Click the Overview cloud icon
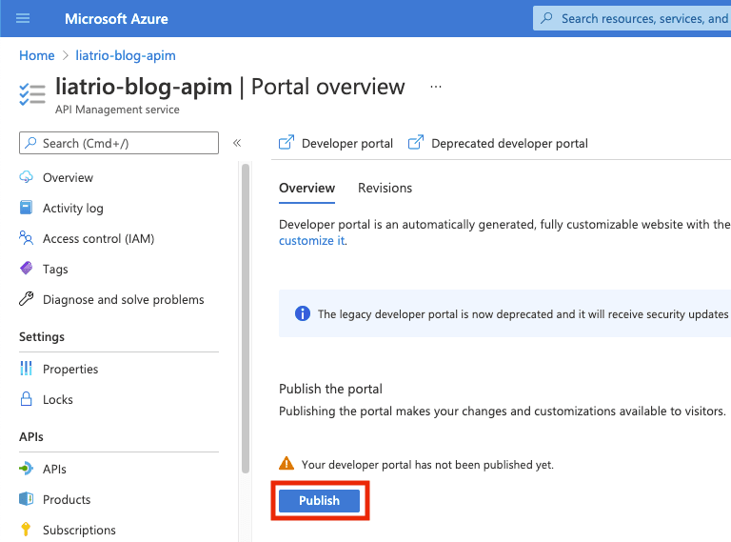 26,177
